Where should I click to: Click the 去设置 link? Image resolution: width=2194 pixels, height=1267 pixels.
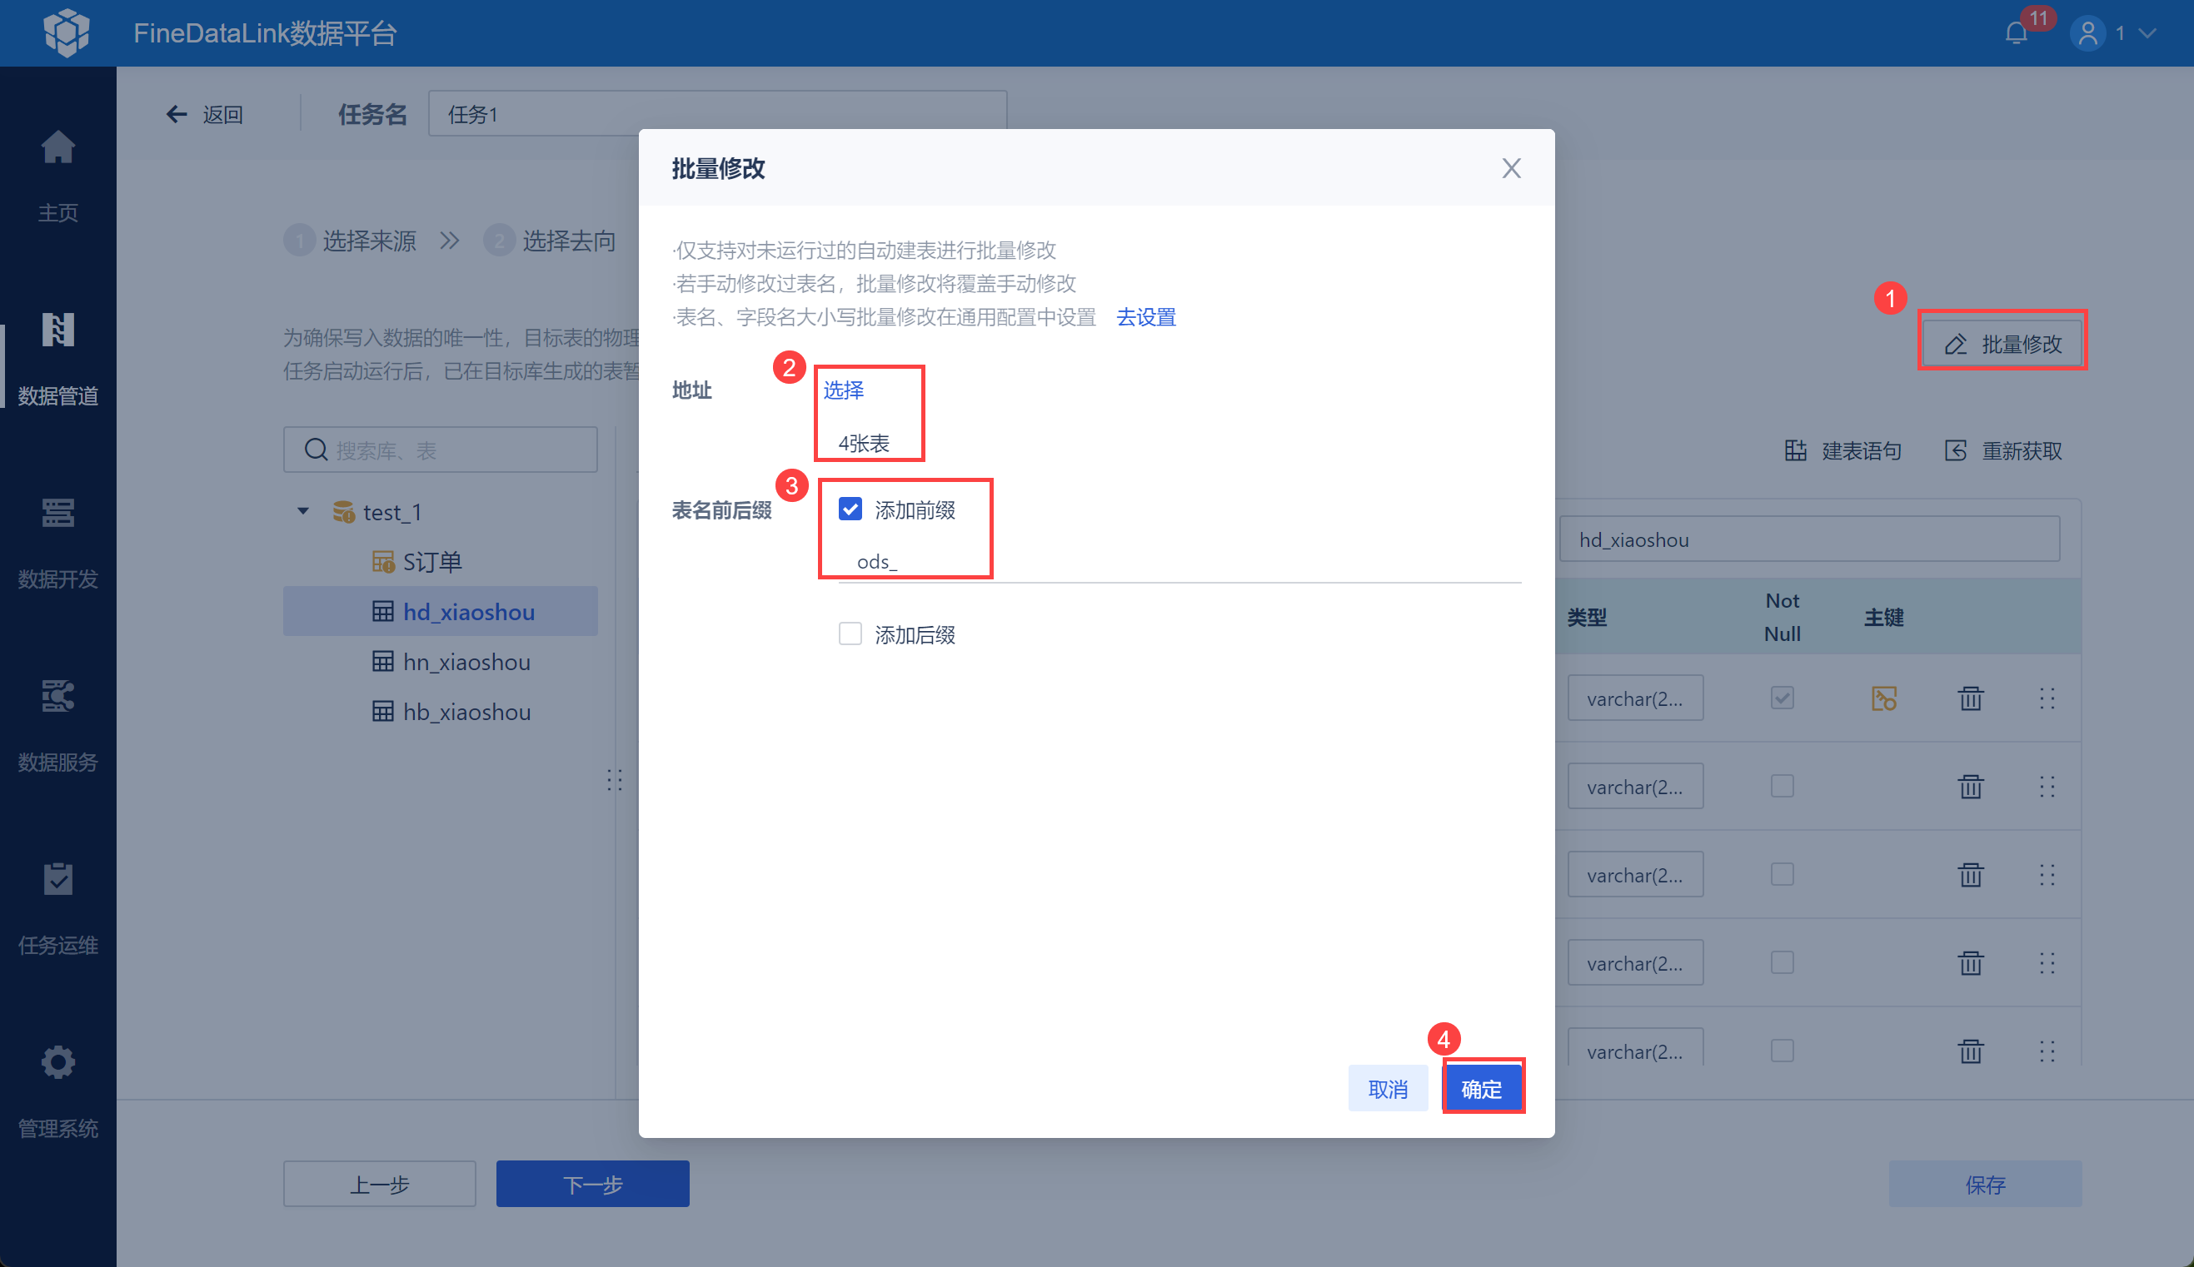tap(1146, 316)
